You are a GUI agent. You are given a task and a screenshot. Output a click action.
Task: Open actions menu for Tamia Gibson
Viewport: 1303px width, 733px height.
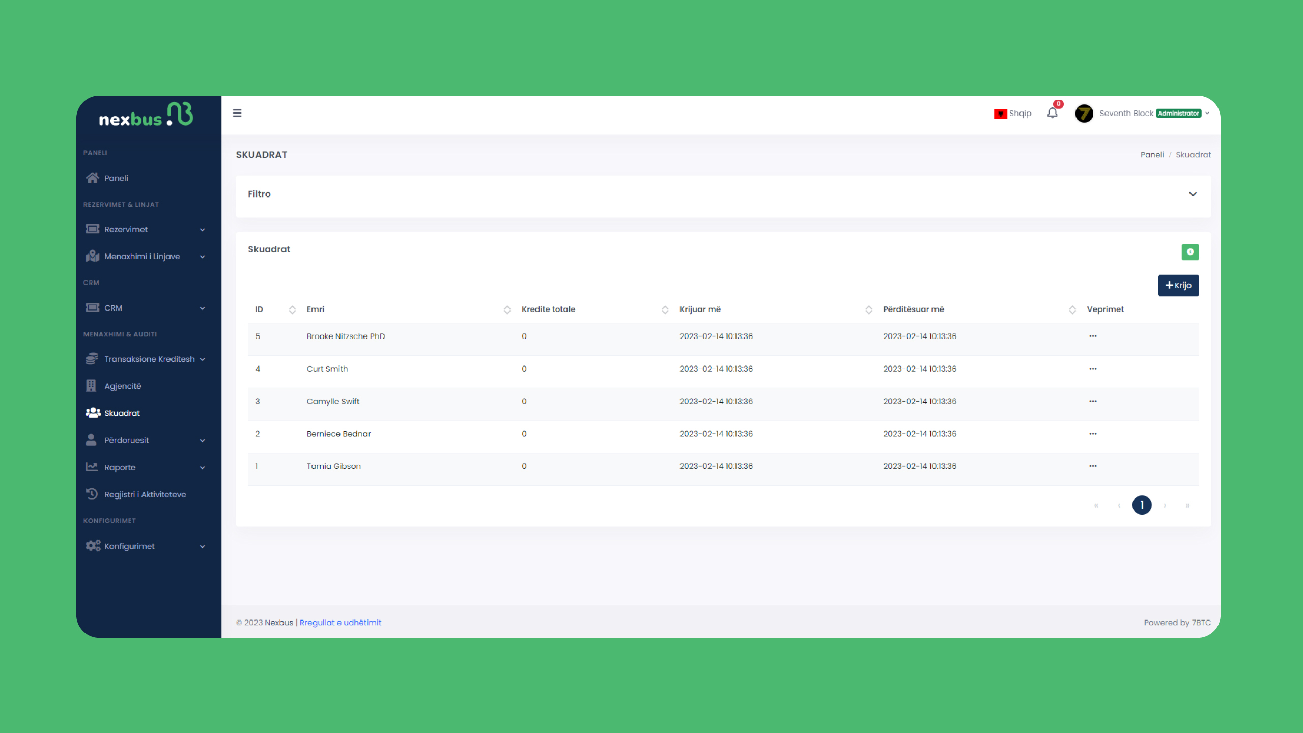click(1093, 466)
